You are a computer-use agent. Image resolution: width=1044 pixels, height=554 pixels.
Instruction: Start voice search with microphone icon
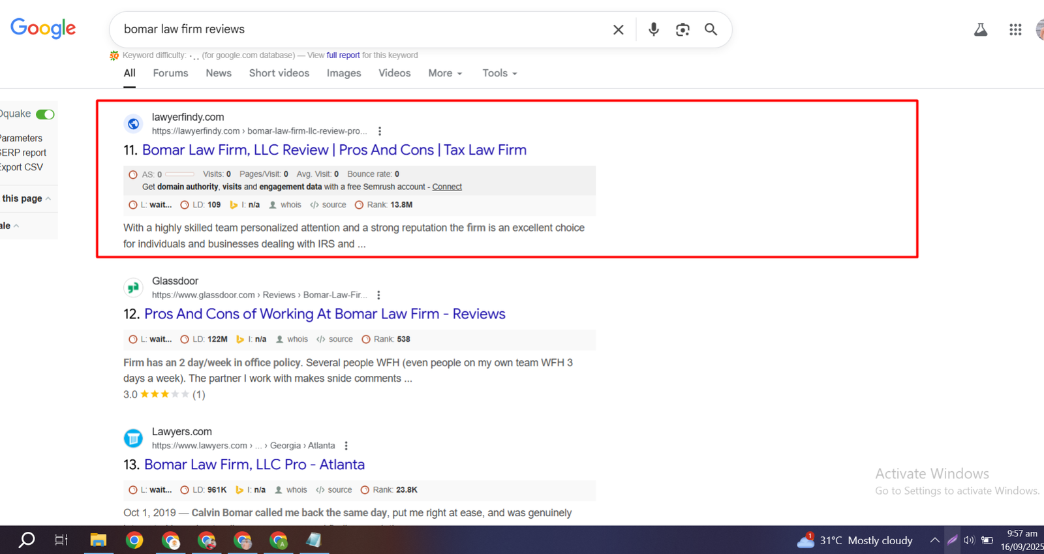click(653, 29)
